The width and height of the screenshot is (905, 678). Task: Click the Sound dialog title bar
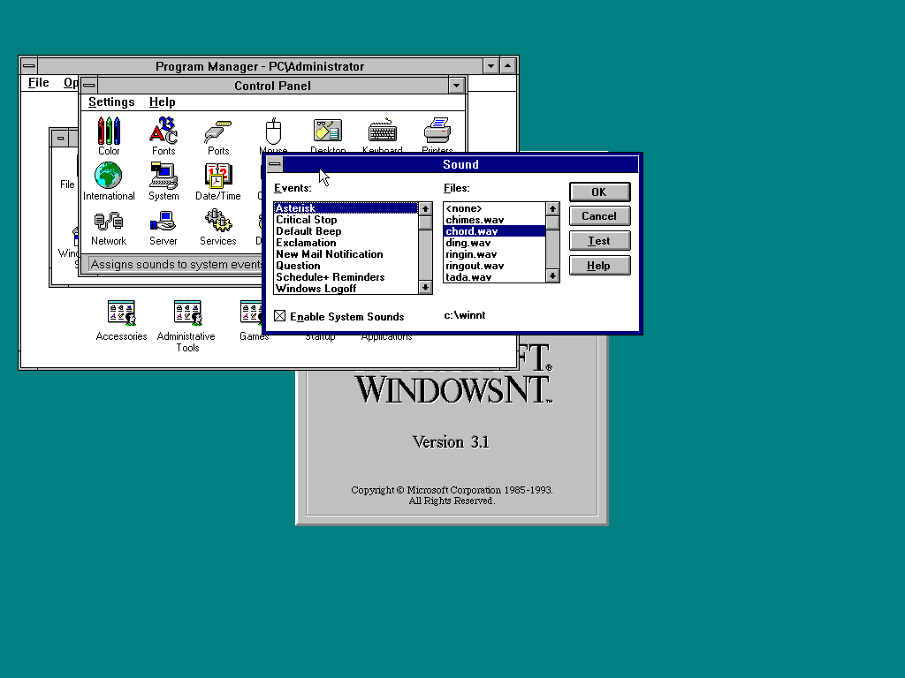[460, 164]
